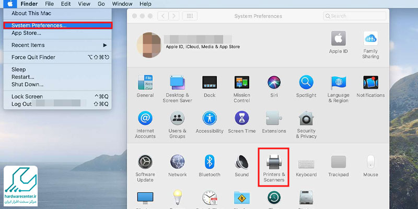This screenshot has height=209, width=418.
Task: Open the Mouse preferences pane
Action: tap(370, 165)
